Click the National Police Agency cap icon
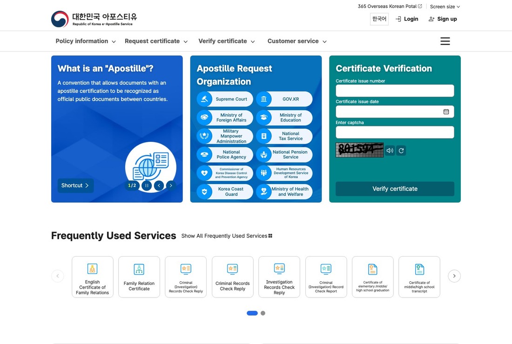The image size is (512, 344). (204, 154)
